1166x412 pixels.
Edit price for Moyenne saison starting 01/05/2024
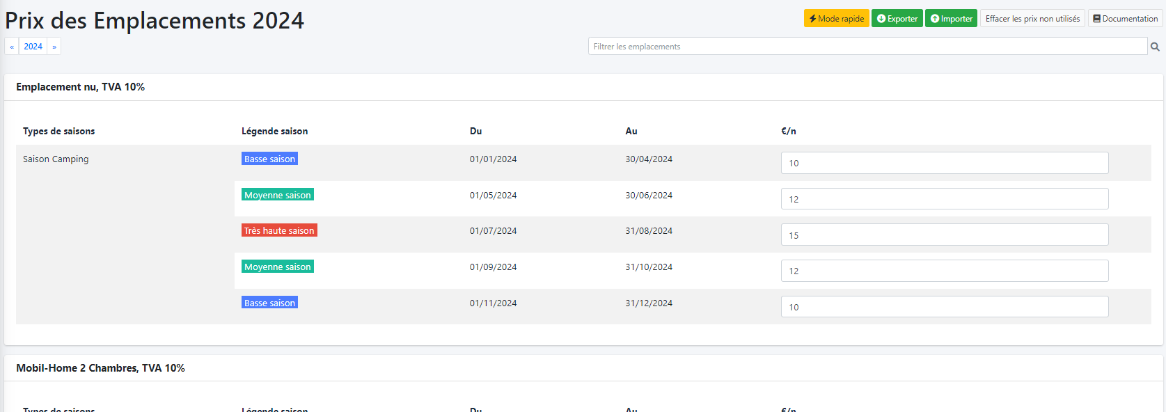pyautogui.click(x=944, y=199)
